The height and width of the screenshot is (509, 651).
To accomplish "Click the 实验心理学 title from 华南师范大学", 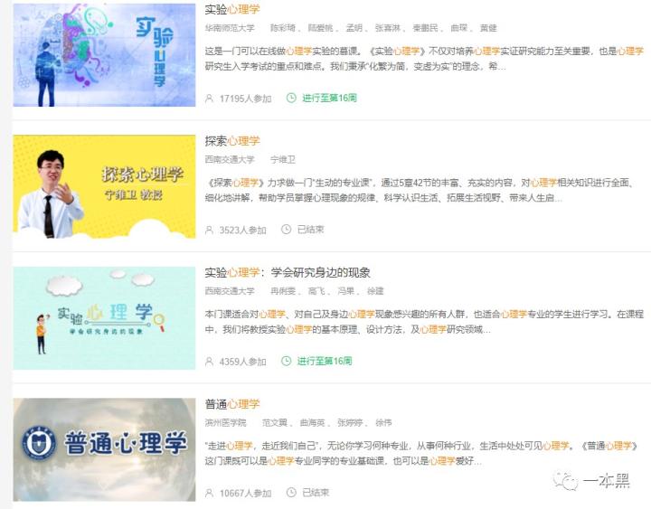I will pyautogui.click(x=232, y=10).
